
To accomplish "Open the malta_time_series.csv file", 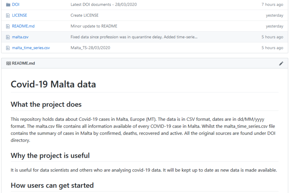I will coord(31,48).
